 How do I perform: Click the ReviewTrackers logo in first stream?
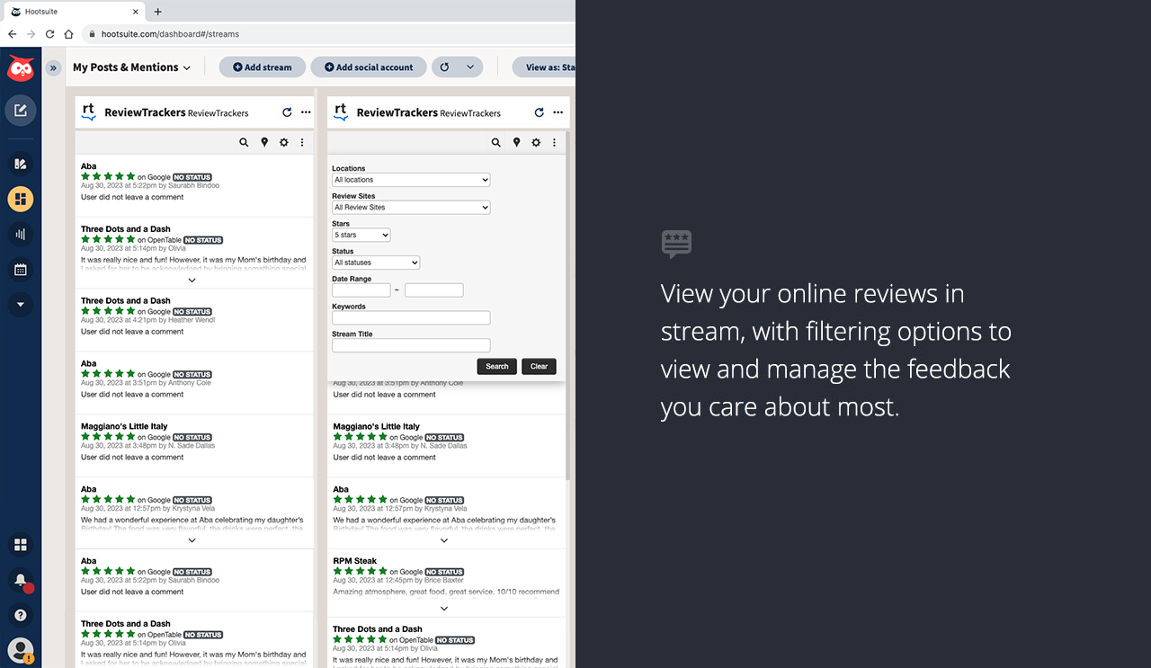(x=88, y=112)
